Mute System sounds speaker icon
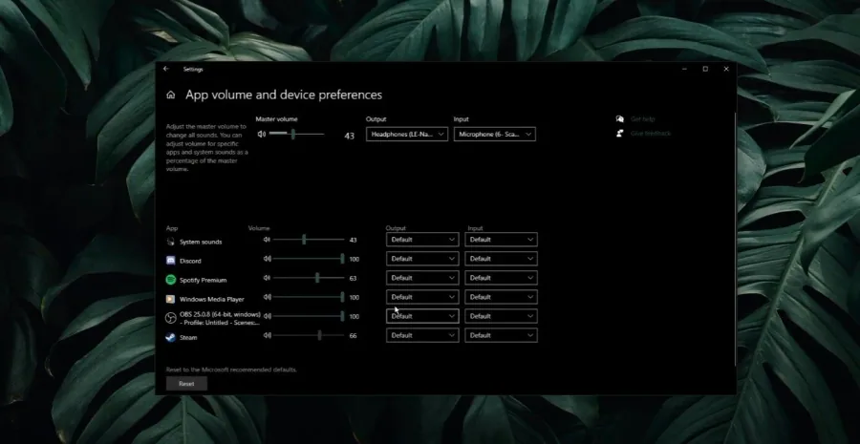This screenshot has width=860, height=444. tap(268, 240)
